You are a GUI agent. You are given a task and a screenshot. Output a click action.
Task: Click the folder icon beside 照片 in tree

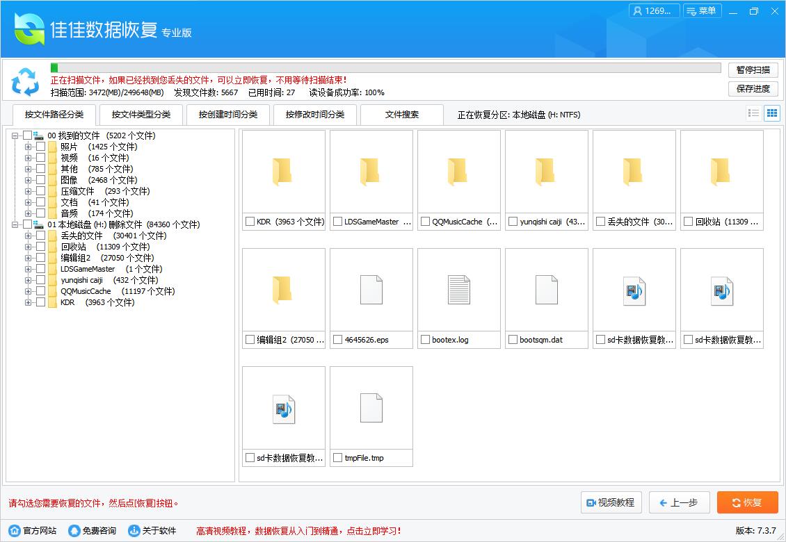coord(53,147)
